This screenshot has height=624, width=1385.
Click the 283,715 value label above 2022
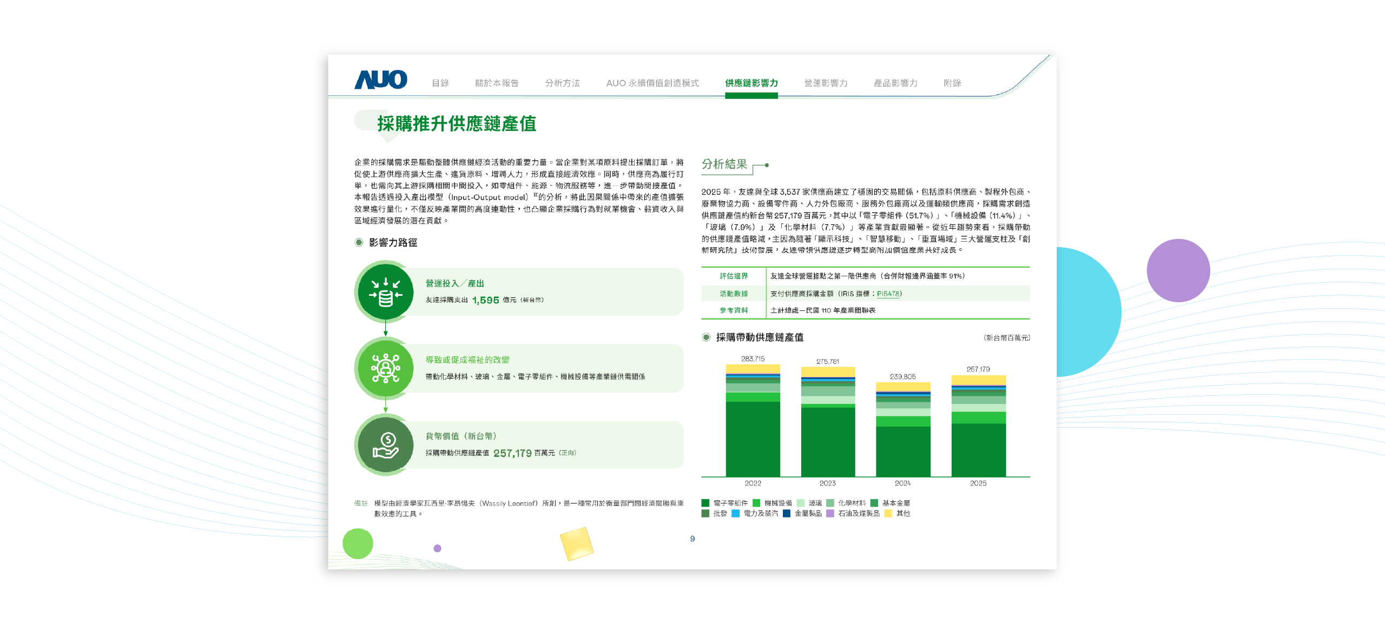753,359
